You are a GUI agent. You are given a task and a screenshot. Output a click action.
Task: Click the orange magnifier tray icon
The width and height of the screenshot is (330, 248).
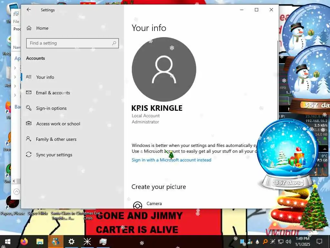click(x=265, y=242)
